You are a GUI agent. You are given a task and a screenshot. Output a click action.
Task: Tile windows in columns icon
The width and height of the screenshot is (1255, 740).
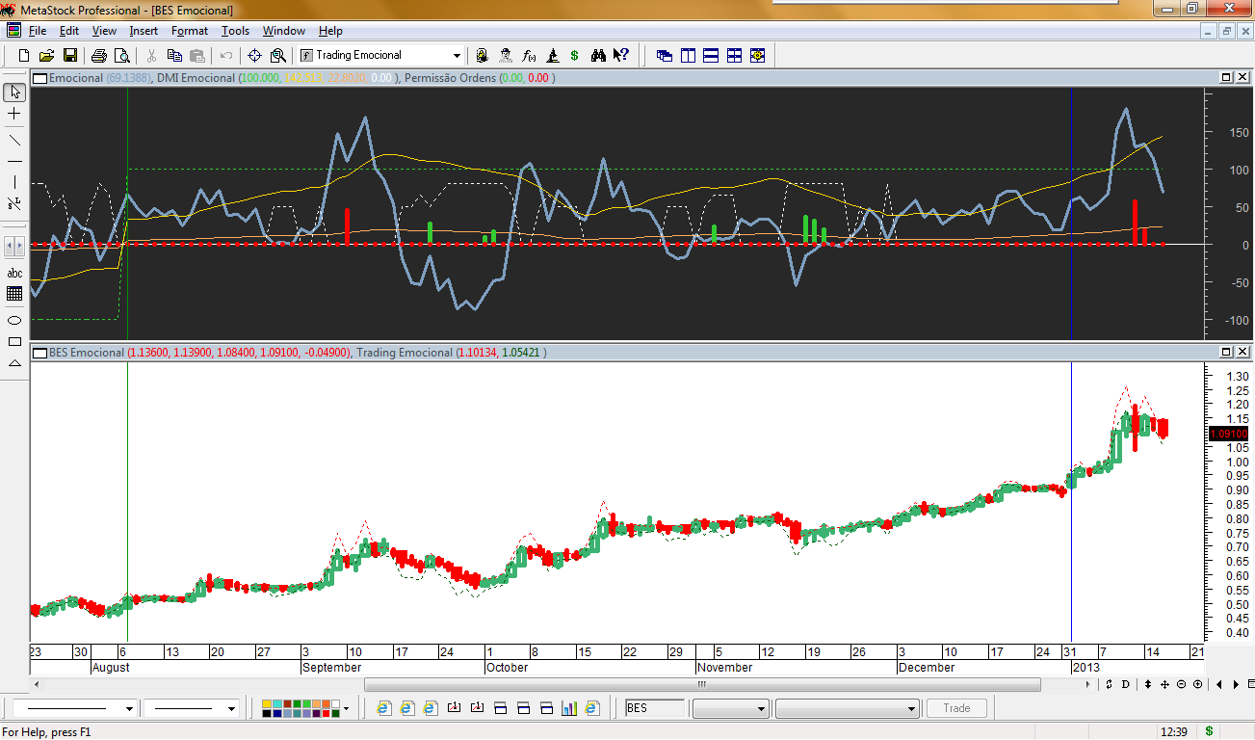pyautogui.click(x=688, y=56)
